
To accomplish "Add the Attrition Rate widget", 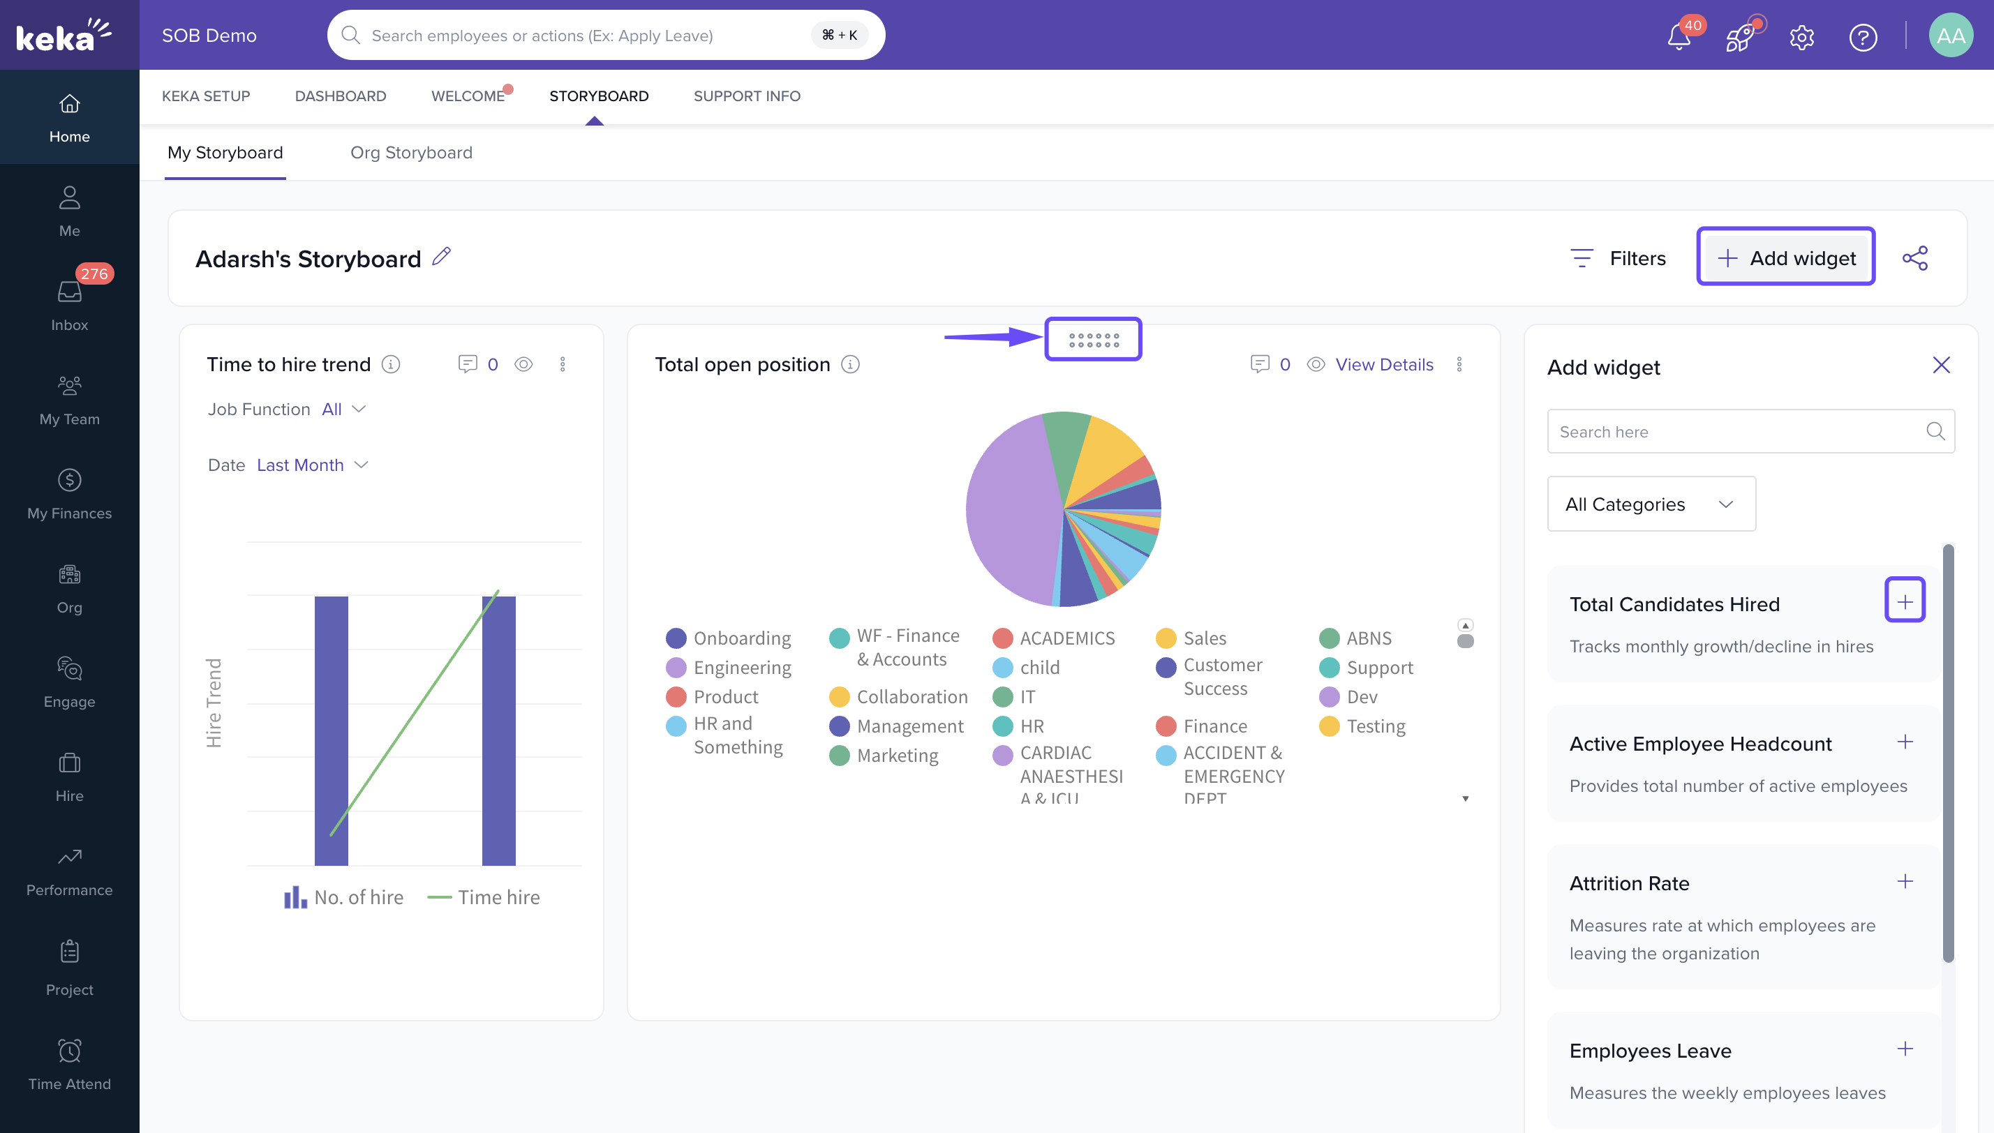I will pyautogui.click(x=1905, y=882).
